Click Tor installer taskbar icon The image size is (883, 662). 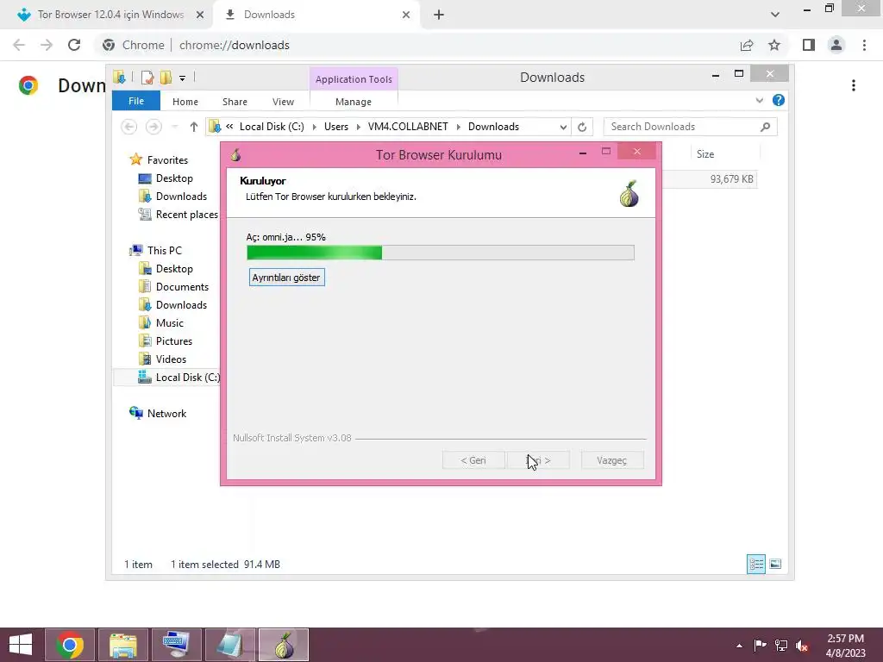(x=284, y=645)
